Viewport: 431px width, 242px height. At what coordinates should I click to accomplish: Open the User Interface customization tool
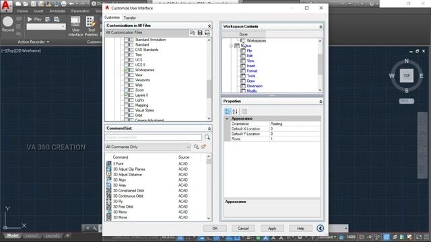(x=75, y=26)
